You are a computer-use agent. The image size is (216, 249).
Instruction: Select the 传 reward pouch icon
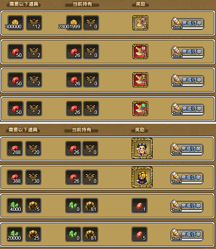(x=140, y=23)
